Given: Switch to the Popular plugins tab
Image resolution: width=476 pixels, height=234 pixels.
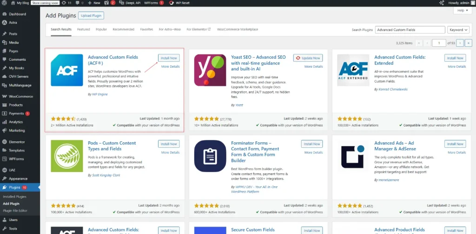Looking at the screenshot, I should click(x=101, y=29).
